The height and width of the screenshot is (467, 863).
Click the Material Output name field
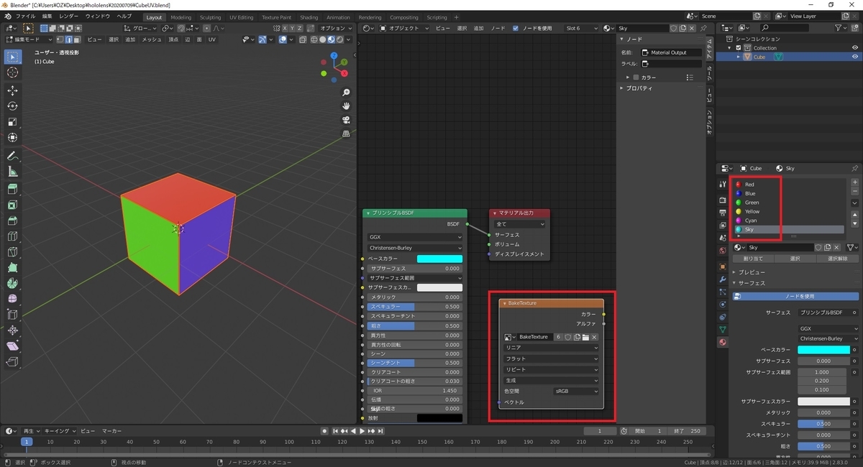(x=670, y=52)
